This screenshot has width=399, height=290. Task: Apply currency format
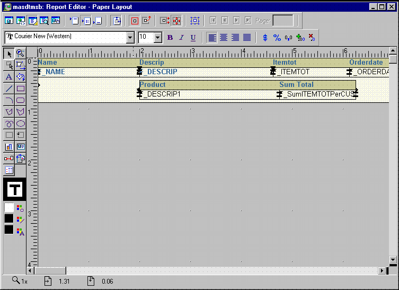click(265, 38)
